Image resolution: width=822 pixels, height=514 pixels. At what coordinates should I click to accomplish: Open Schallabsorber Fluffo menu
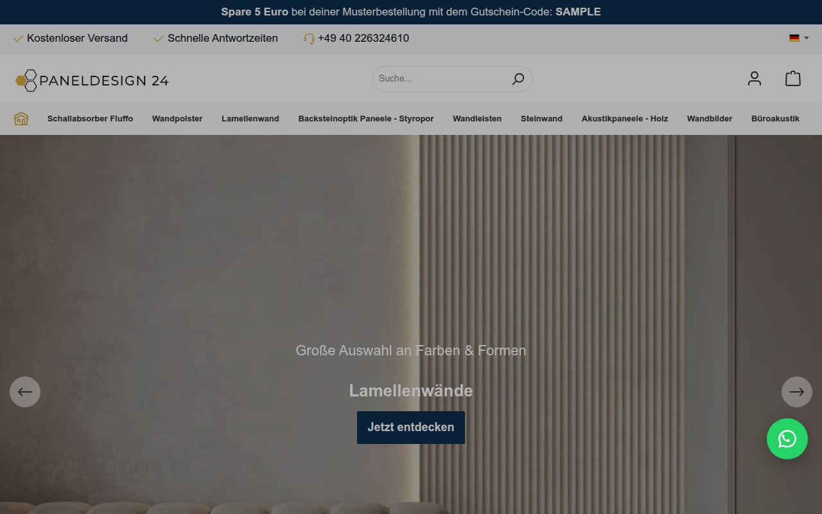point(90,119)
